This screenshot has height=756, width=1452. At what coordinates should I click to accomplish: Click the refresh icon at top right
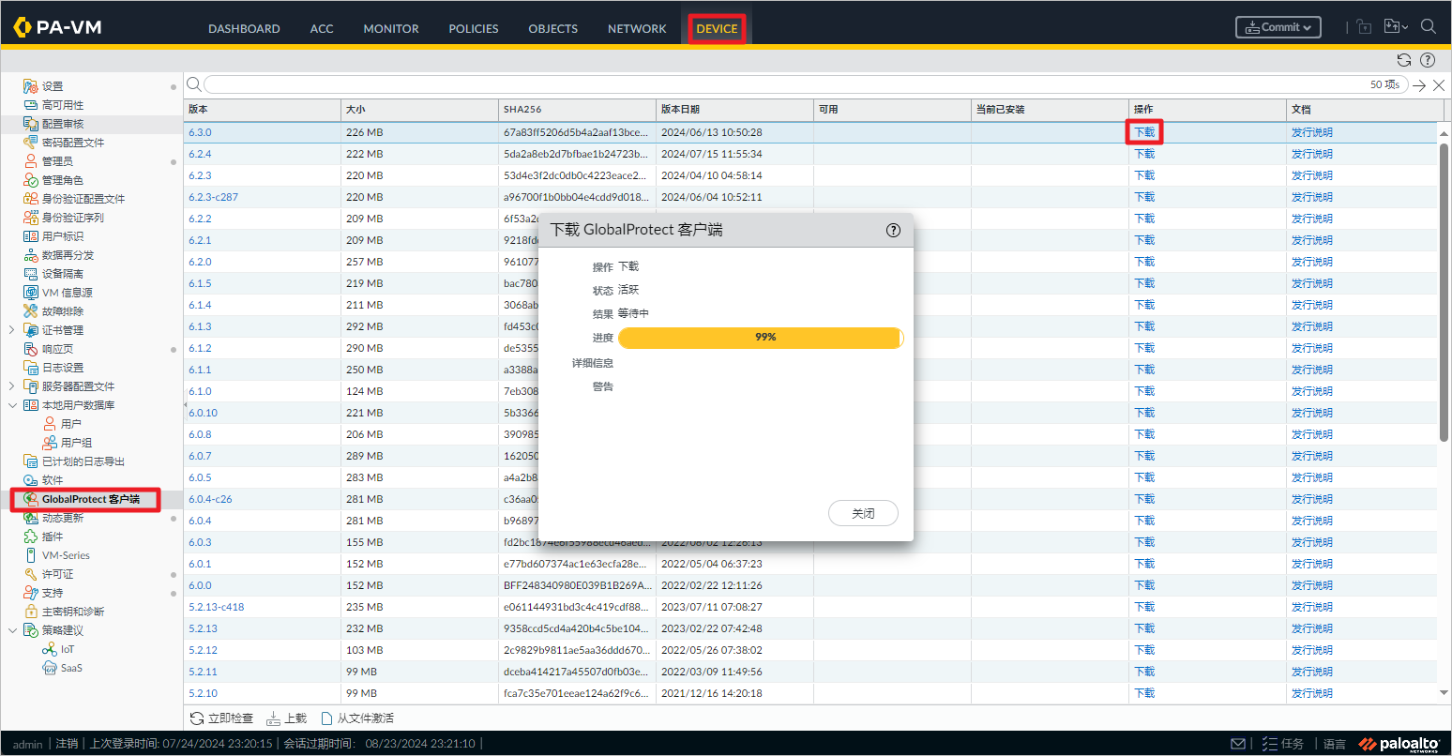point(1404,60)
